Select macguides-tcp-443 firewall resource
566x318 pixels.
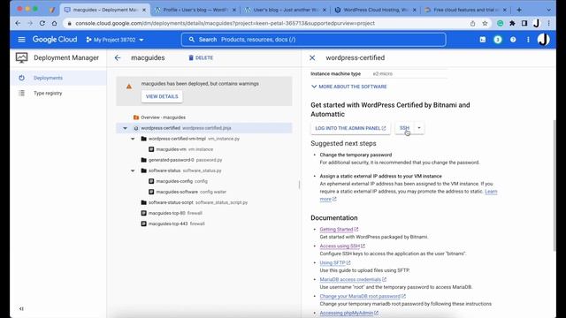point(204,223)
